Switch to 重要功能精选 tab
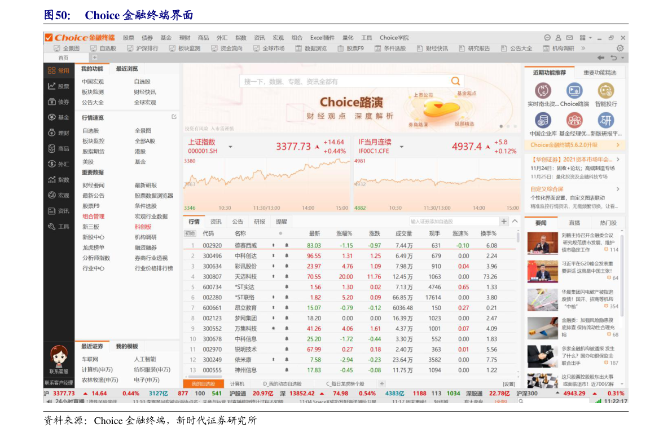672x437 pixels. tap(600, 72)
